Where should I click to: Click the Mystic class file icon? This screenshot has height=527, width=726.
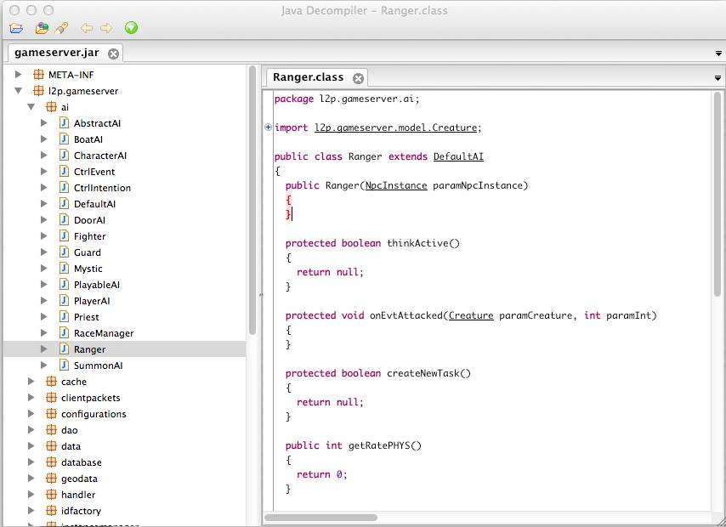pyautogui.click(x=65, y=268)
